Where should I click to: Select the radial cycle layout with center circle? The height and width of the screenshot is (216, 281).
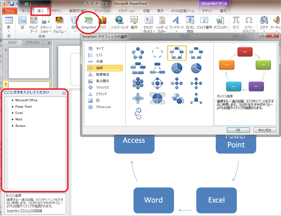tap(157, 83)
